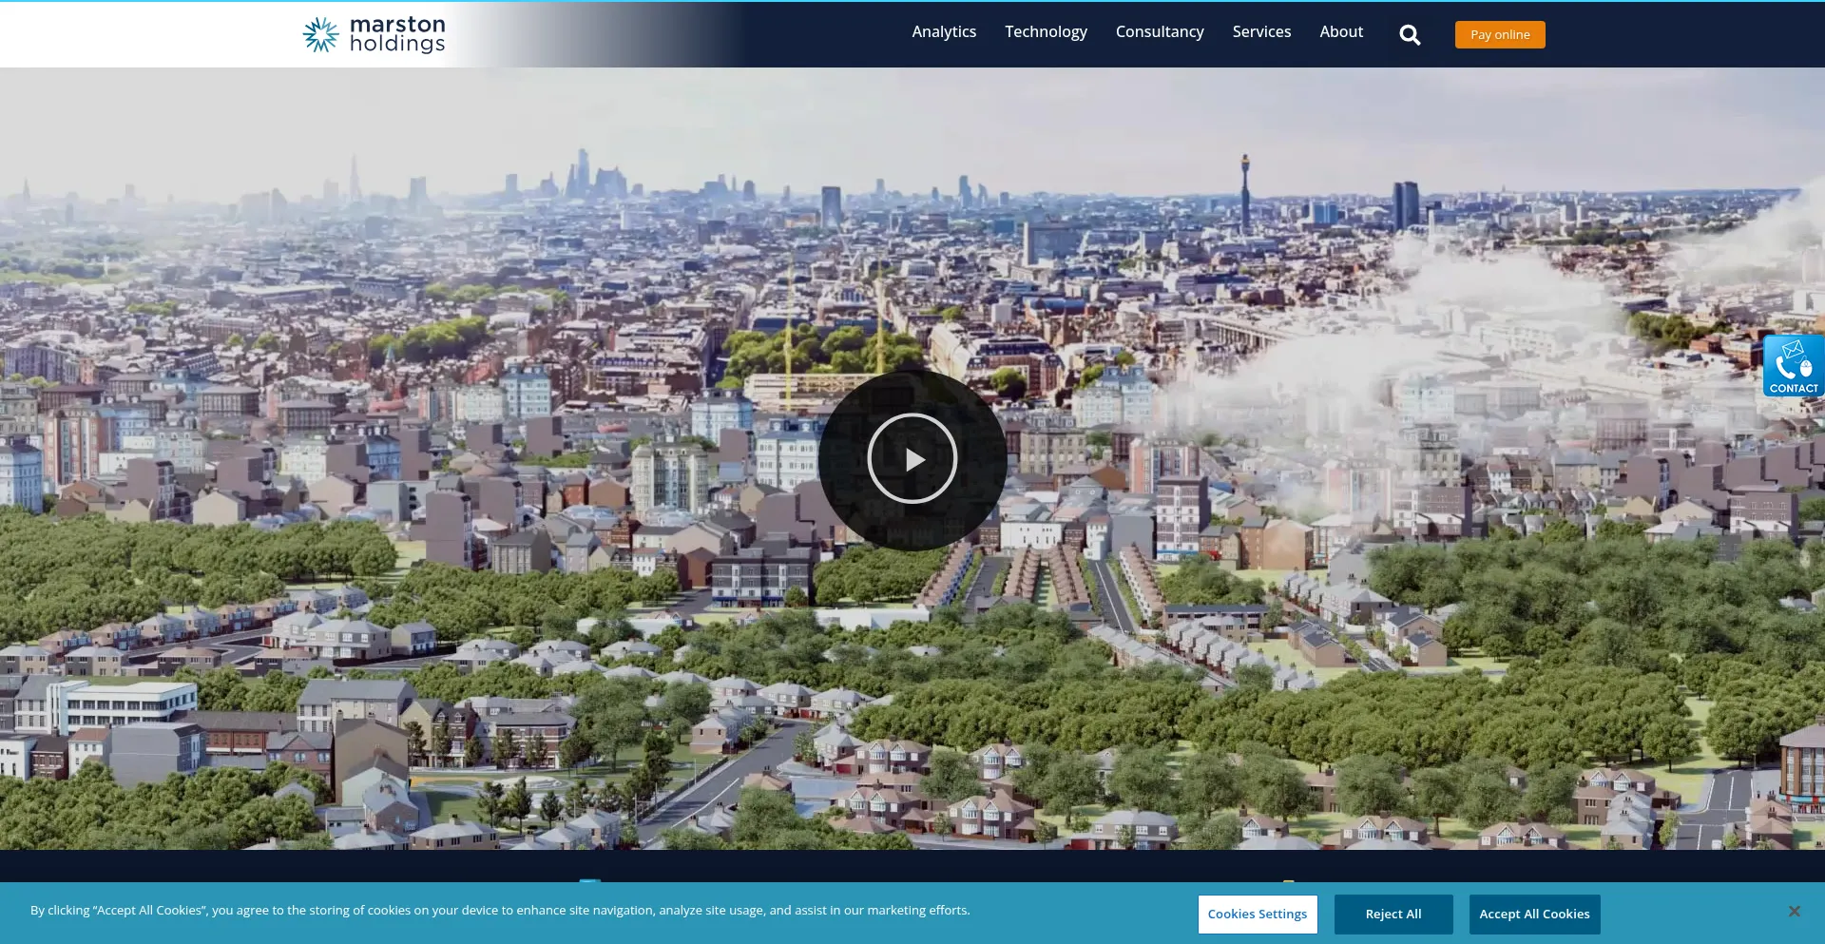This screenshot has height=944, width=1825.
Task: Expand the Consultancy navigation item
Action: tap(1159, 32)
